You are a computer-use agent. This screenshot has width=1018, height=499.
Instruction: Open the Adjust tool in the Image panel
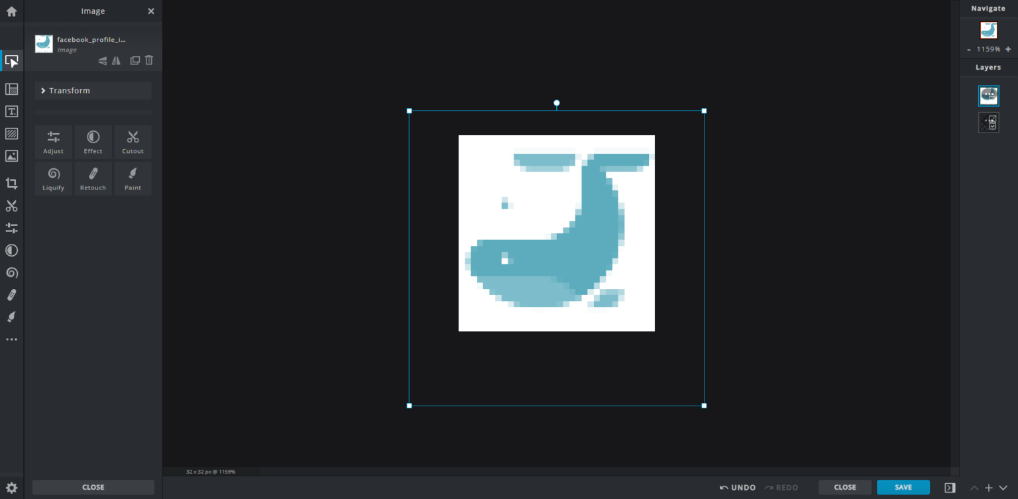pos(53,142)
